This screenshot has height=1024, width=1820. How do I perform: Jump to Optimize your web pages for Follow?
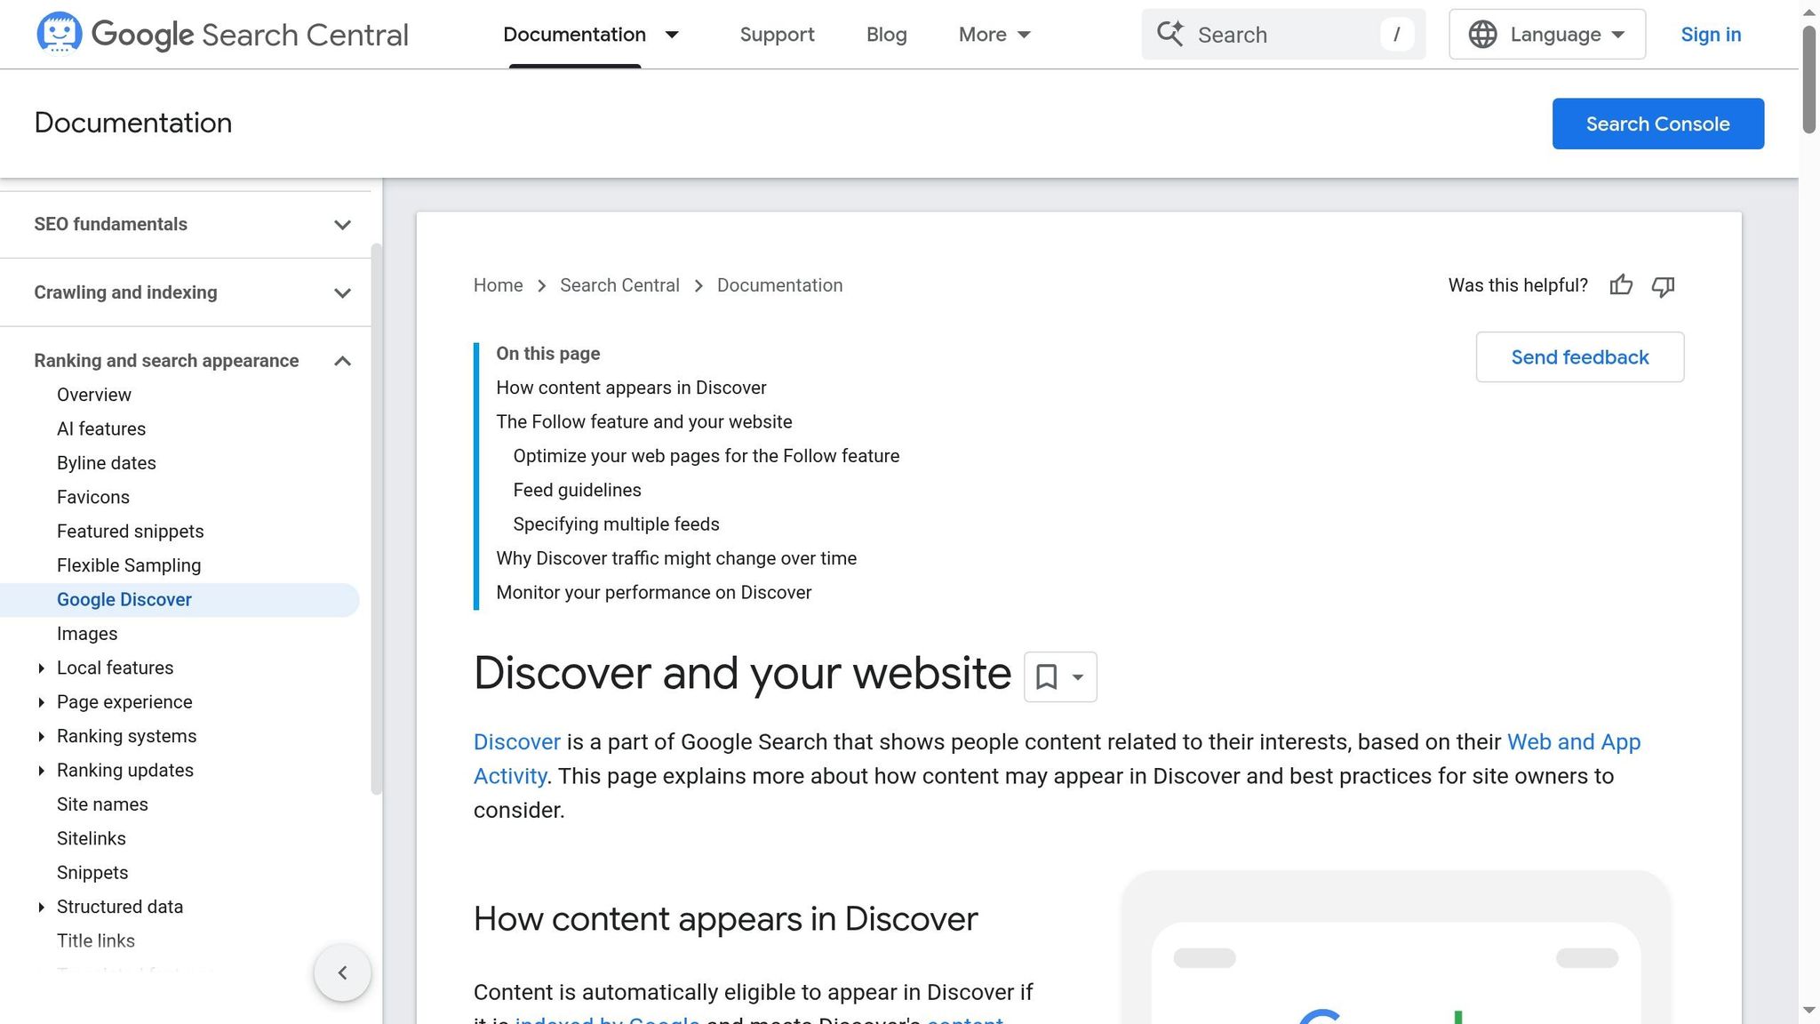click(x=706, y=456)
